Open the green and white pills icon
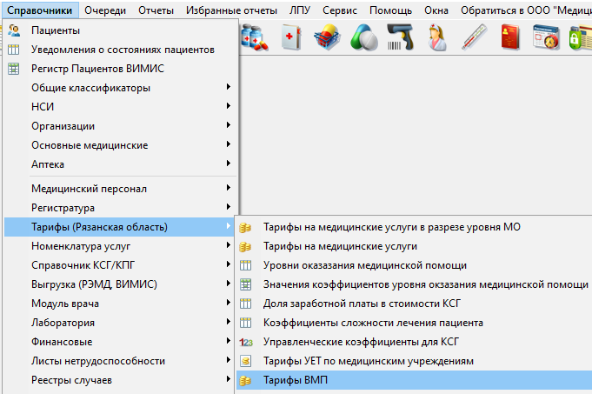This screenshot has height=394, width=592. click(363, 37)
